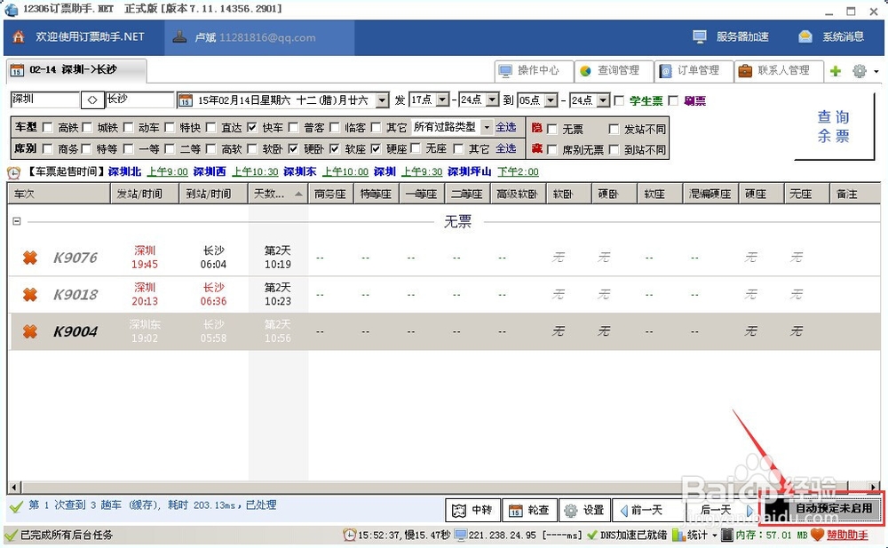
Task: Remove train K9076 using its red X icon
Action: [x=30, y=258]
